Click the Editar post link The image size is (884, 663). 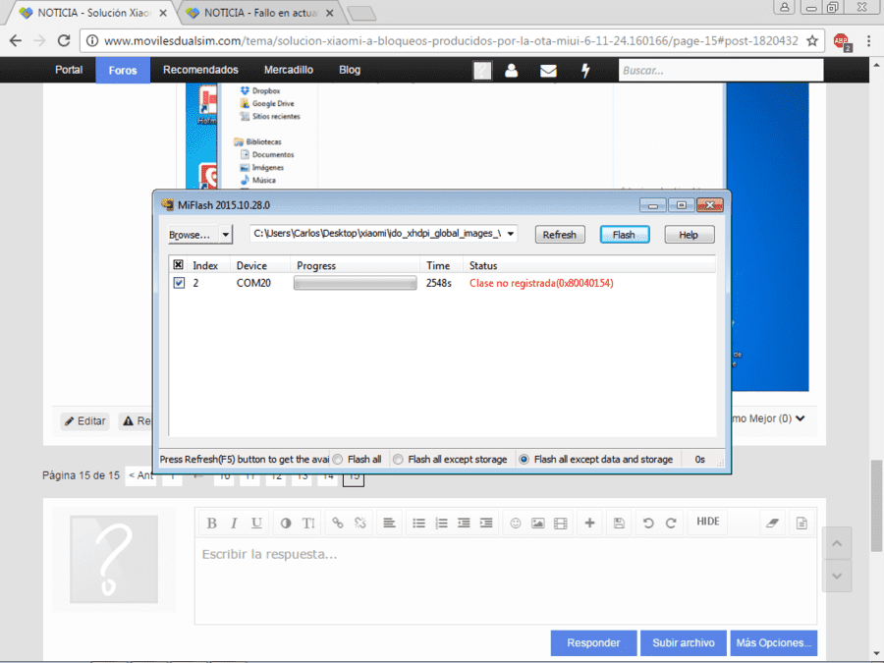[x=85, y=421]
